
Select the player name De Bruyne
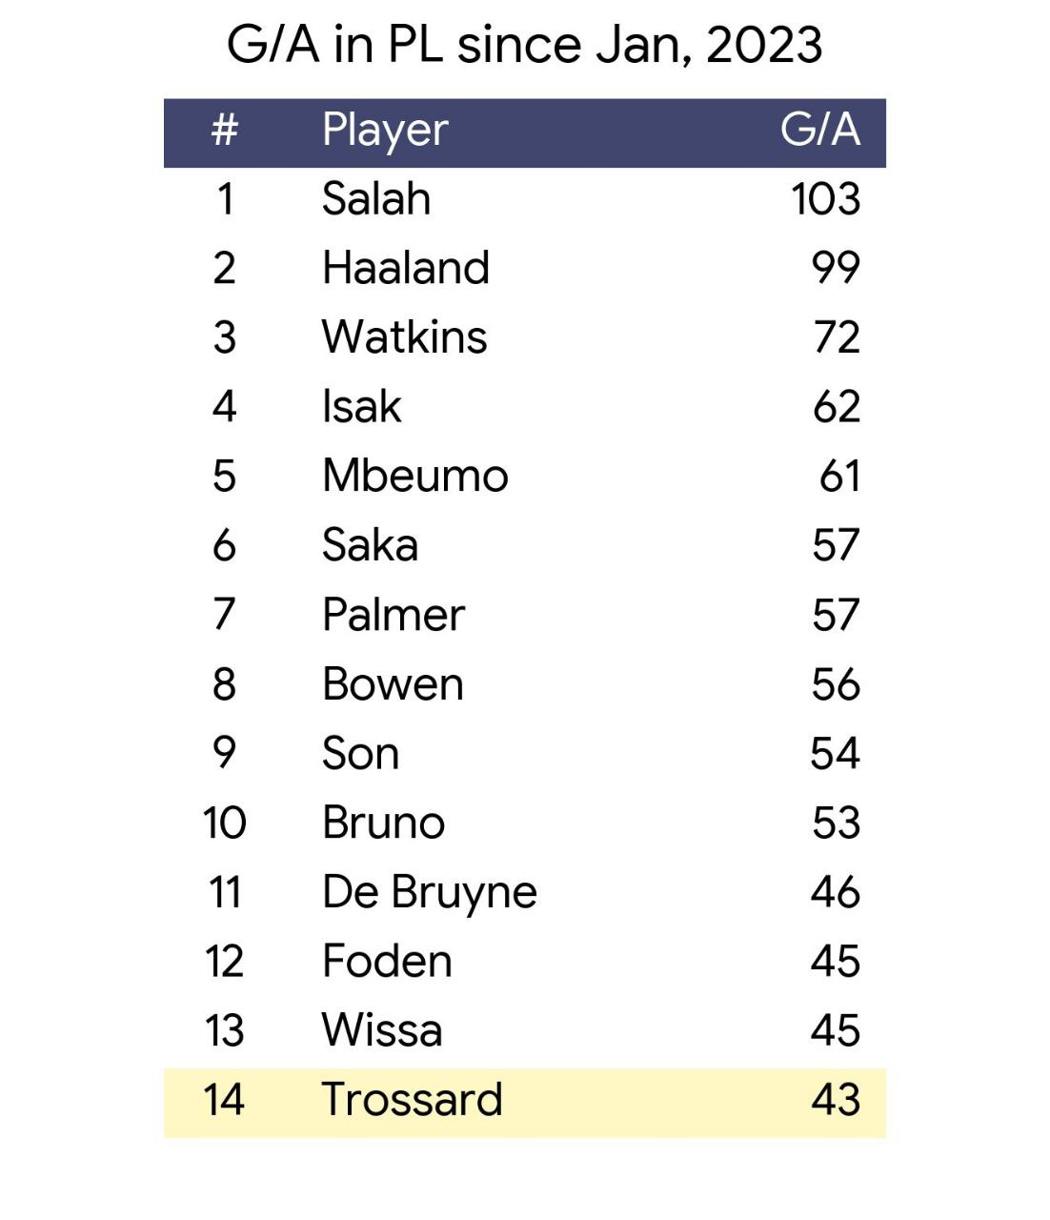pos(430,892)
